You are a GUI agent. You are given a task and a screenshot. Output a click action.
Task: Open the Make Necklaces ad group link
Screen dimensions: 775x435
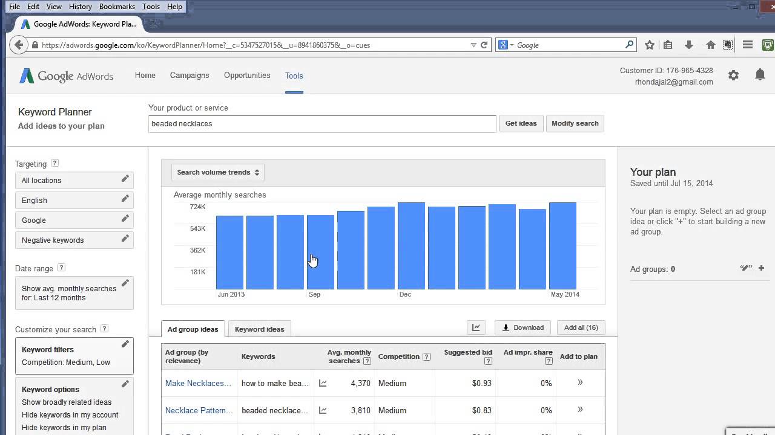(198, 383)
